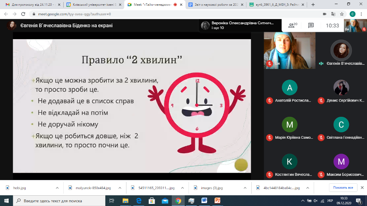Switch to the Gmail 'Для протоколу' tab
This screenshot has width=367, height=206.
pos(30,5)
